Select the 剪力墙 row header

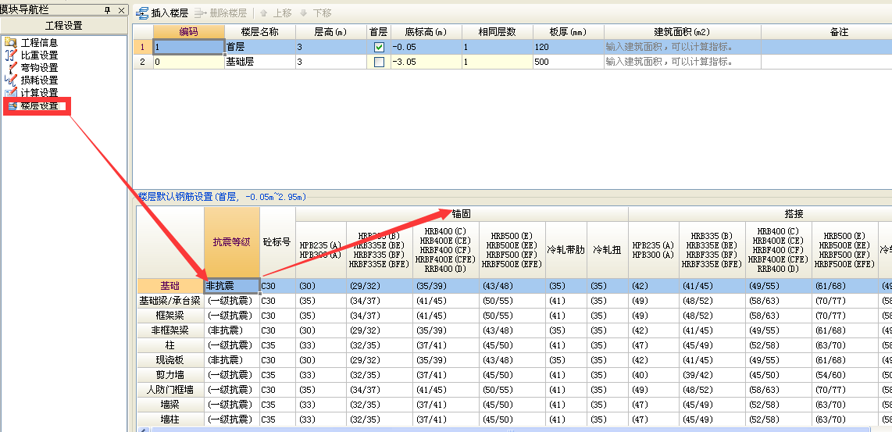[x=170, y=374]
